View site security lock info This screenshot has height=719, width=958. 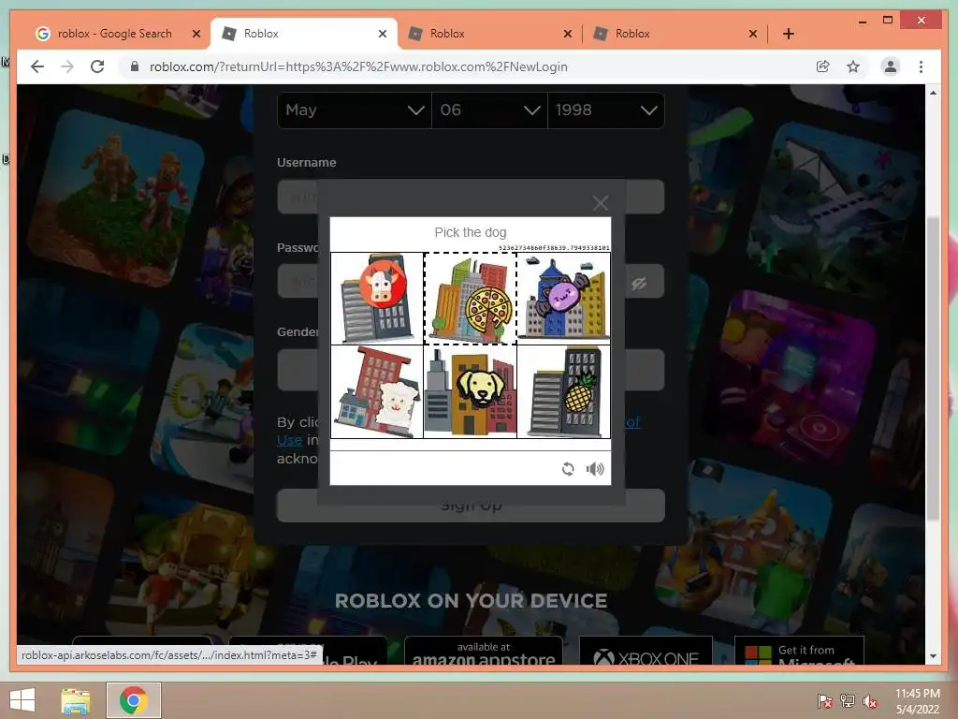[135, 66]
